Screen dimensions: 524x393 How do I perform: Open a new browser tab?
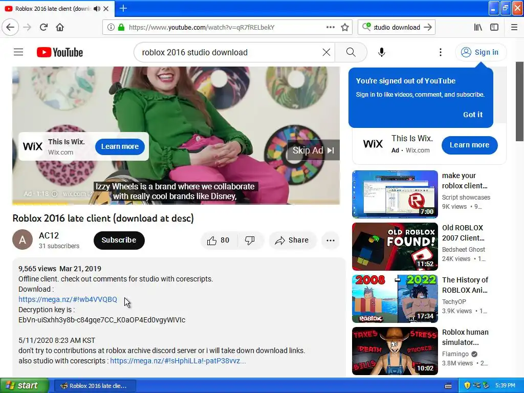123,8
